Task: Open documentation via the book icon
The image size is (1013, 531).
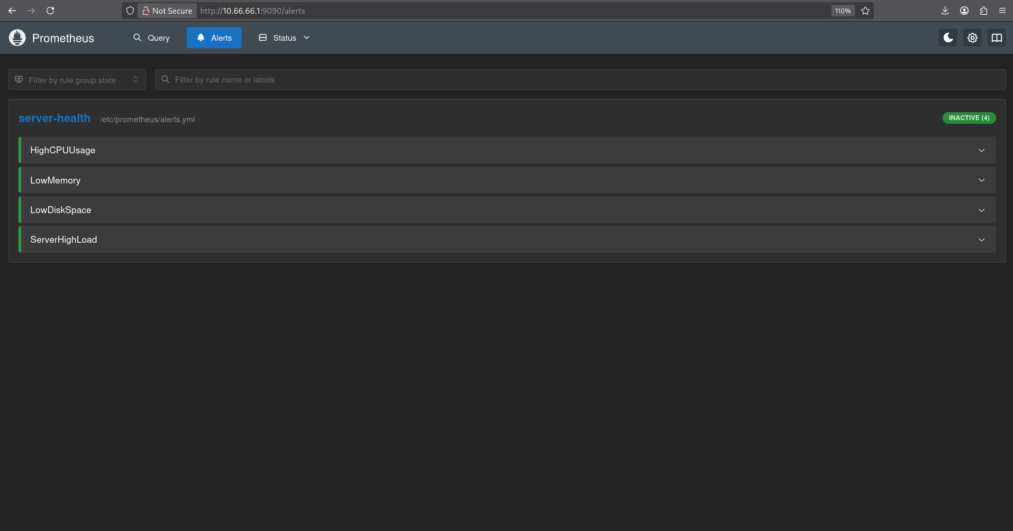Action: point(997,38)
